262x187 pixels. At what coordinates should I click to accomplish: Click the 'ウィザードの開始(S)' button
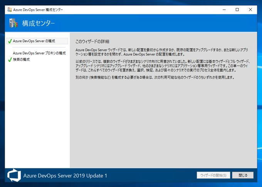pyautogui.click(x=213, y=175)
